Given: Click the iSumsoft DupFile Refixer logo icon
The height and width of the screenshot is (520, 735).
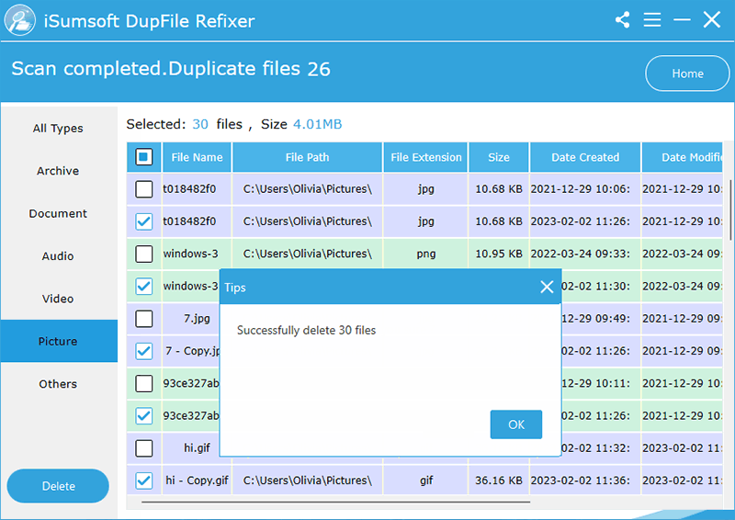Looking at the screenshot, I should [x=19, y=20].
